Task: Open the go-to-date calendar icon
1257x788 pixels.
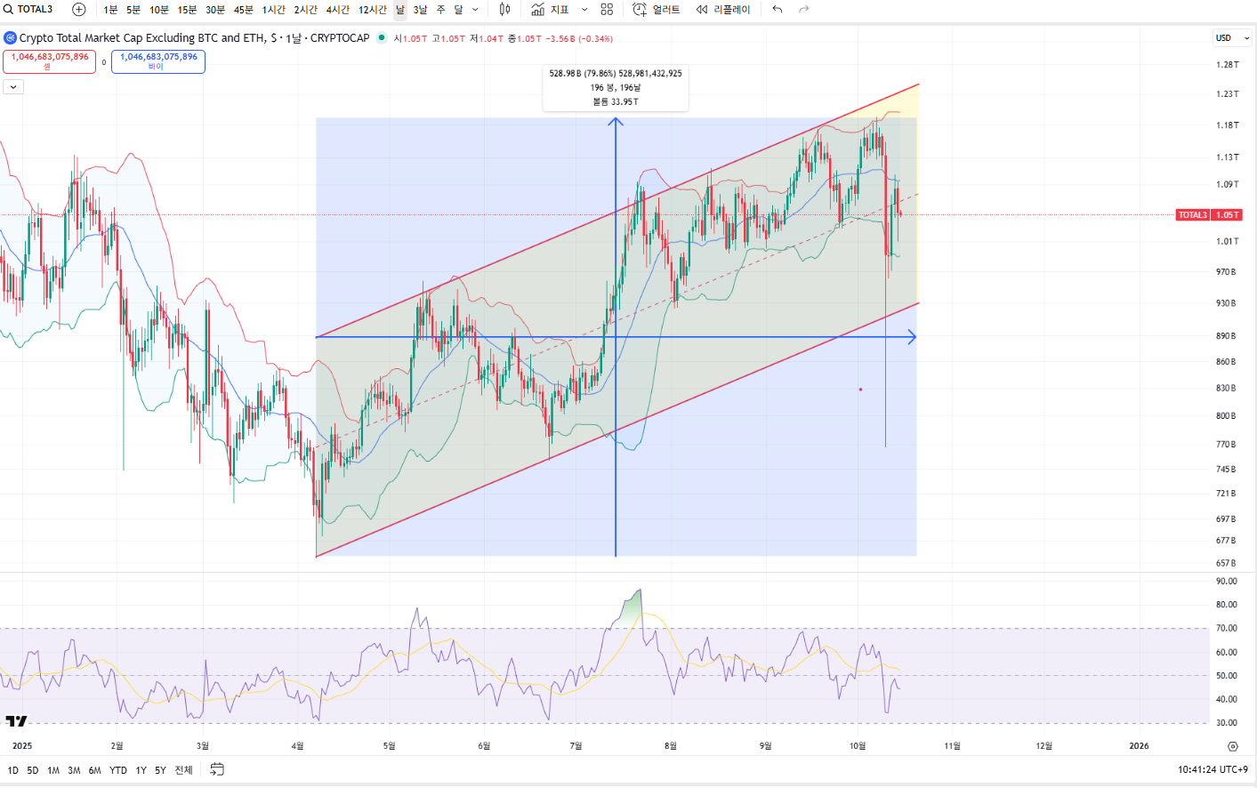Action: (x=217, y=769)
